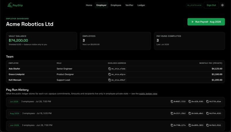Copy commitment hash 0x7f00…127a

tap(178, 125)
